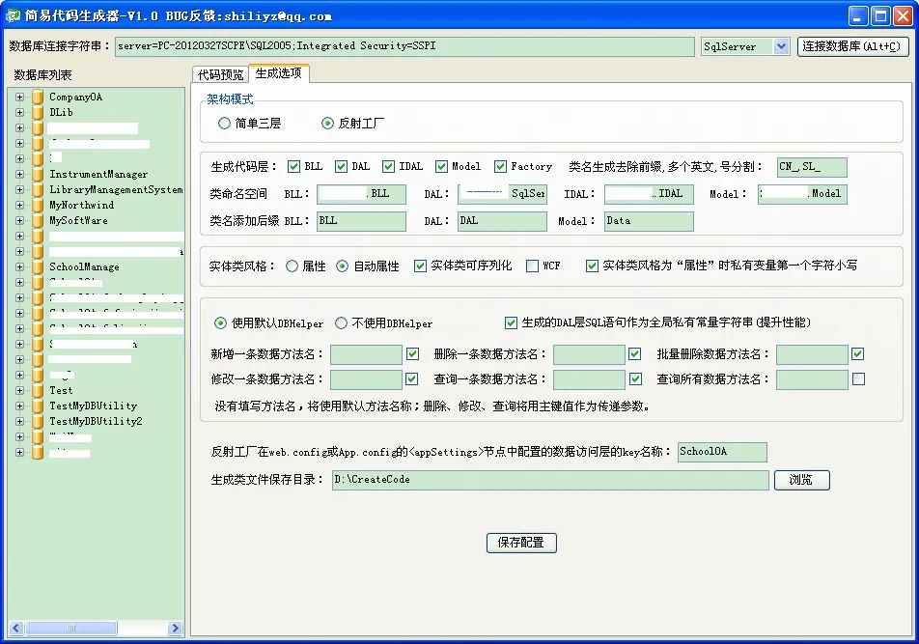This screenshot has height=644, width=919.
Task: Click the 浏览 browse button
Action: coord(801,480)
